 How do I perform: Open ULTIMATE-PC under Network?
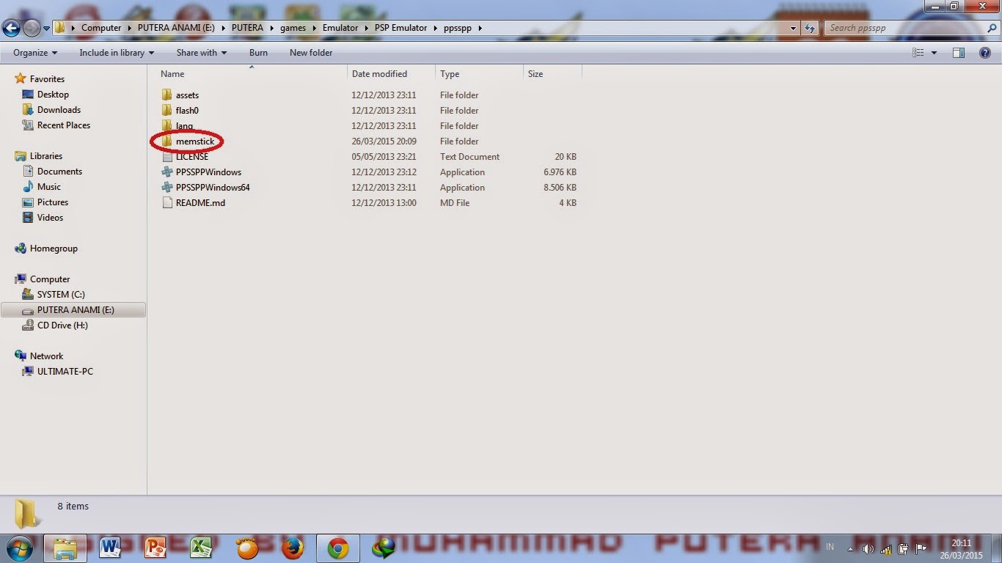click(65, 372)
